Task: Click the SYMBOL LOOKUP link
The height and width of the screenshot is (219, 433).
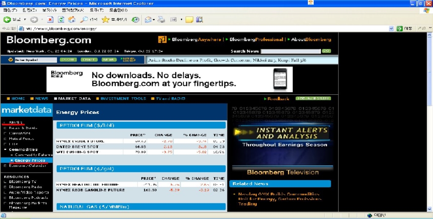Action: tap(129, 60)
